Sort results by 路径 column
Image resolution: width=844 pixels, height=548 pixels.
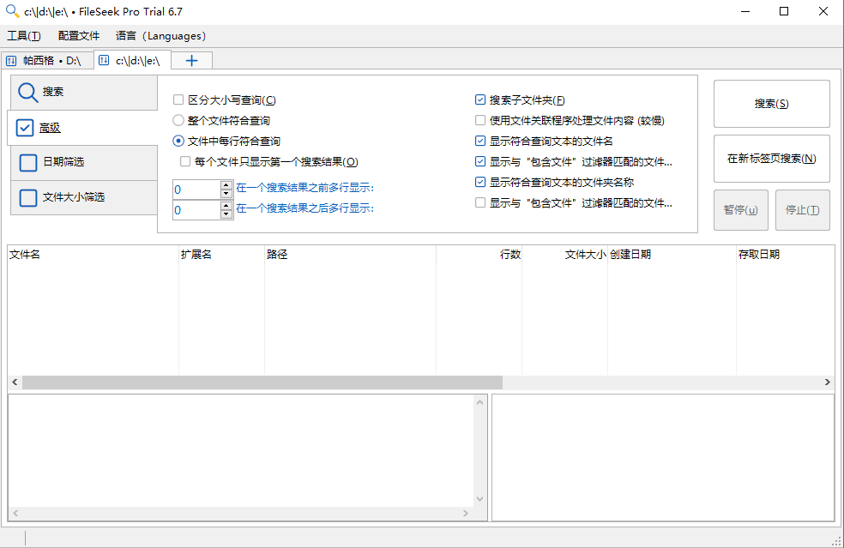click(350, 255)
